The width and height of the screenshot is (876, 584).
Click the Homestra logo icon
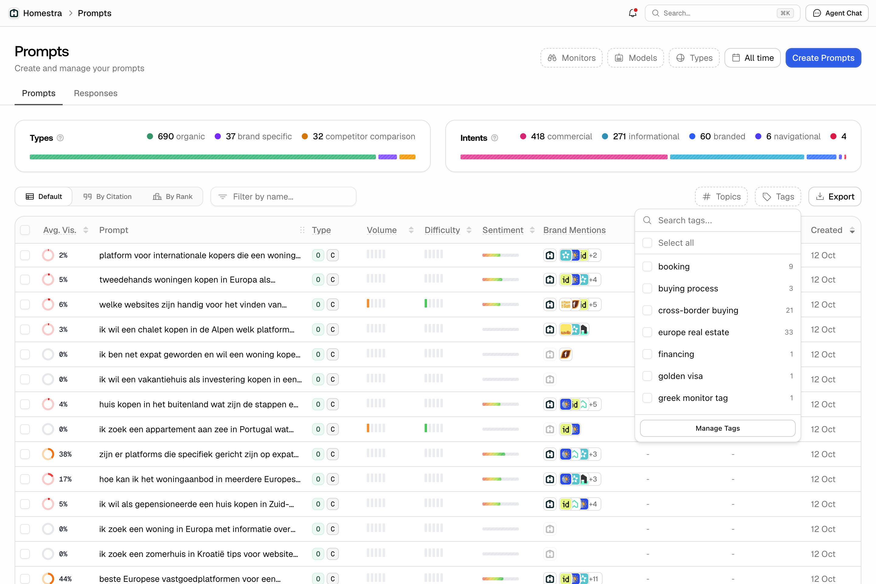pyautogui.click(x=14, y=13)
